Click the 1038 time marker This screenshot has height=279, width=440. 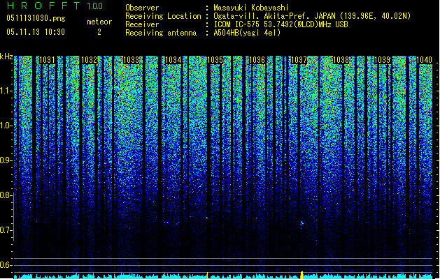tap(341, 60)
